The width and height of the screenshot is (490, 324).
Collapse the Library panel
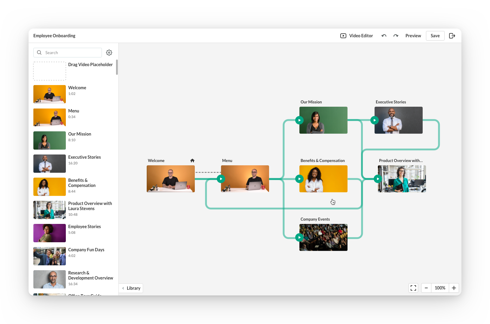(131, 288)
